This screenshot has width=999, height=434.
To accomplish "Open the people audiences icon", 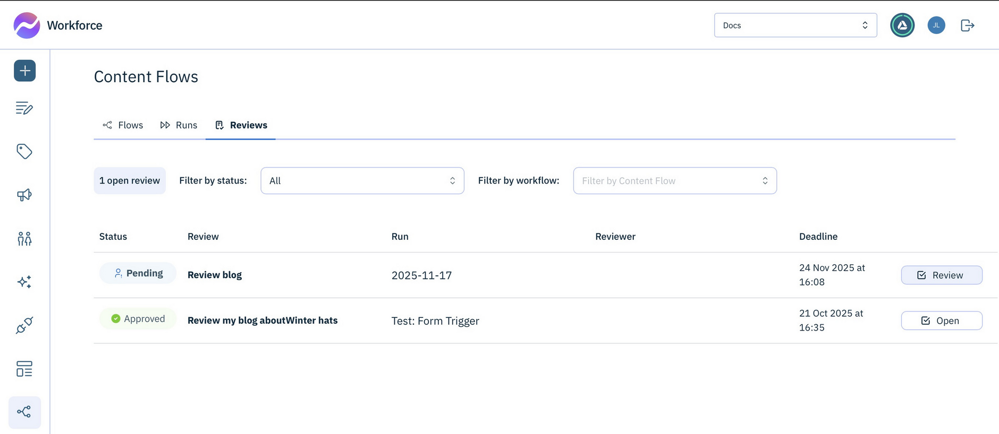I will pos(24,239).
